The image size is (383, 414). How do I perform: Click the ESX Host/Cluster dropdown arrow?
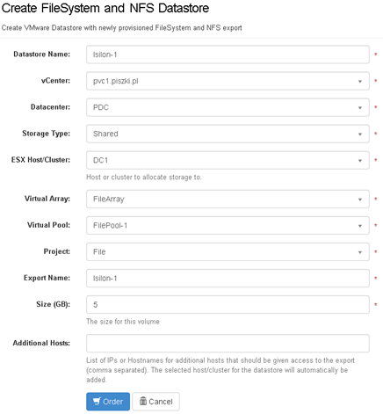360,161
